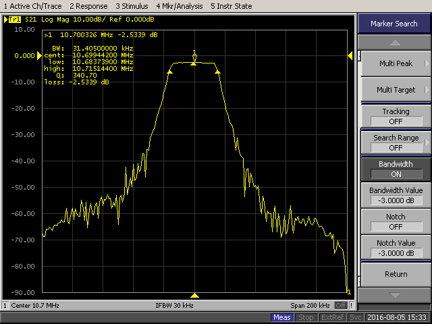
Task: Click the Meas status indicator
Action: coord(282,318)
